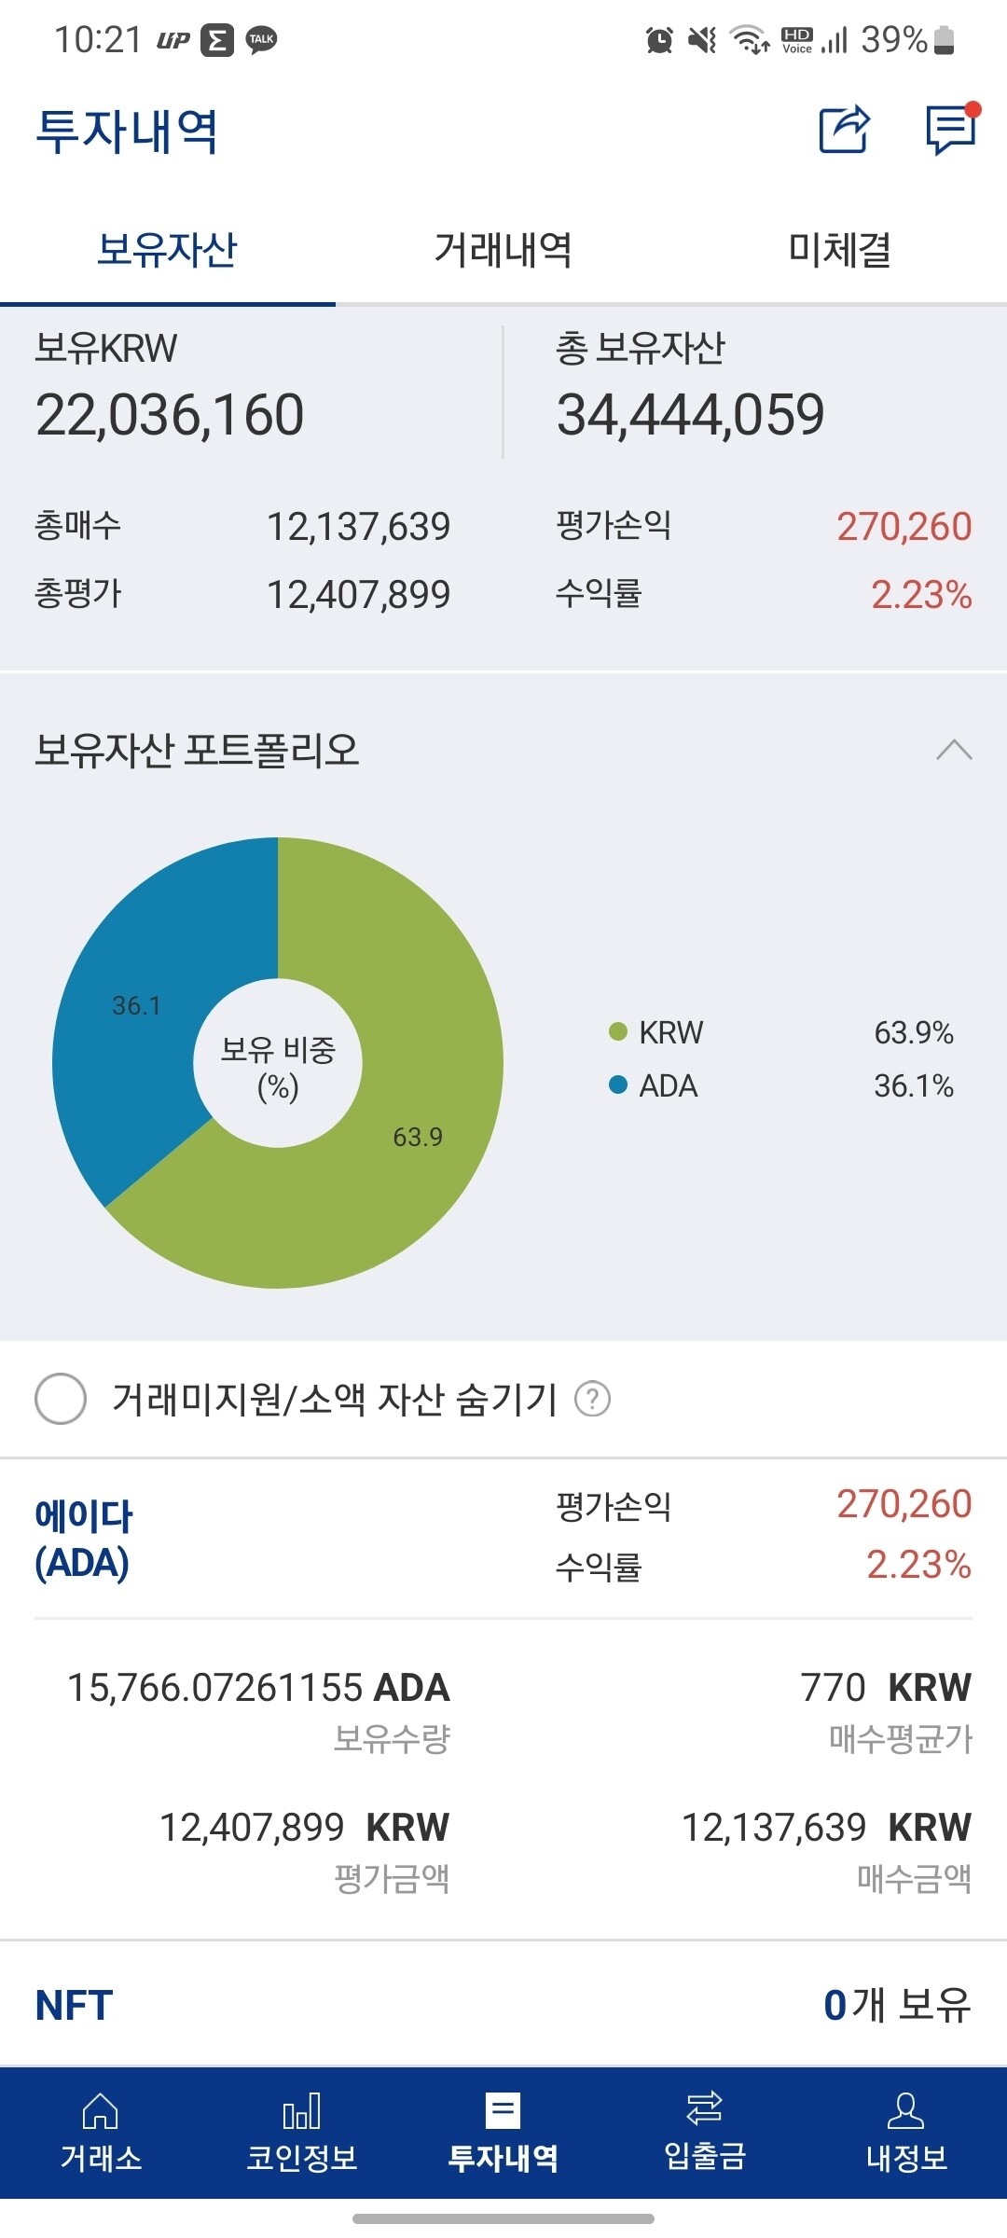Tap the 보유자산 tab label
The height and width of the screenshot is (2238, 1007).
click(166, 248)
